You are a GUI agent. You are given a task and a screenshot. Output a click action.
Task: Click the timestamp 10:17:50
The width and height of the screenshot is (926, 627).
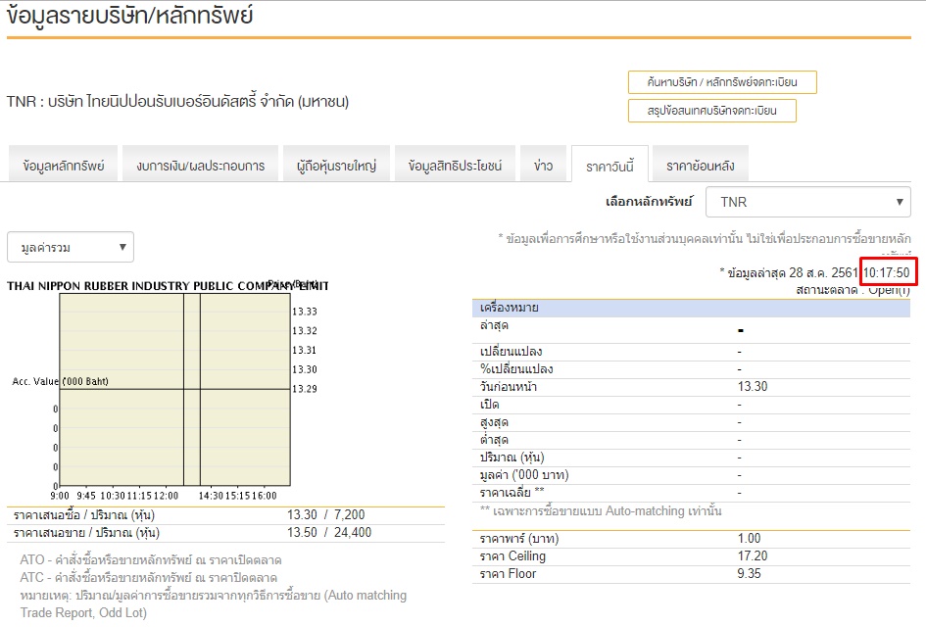[x=887, y=272]
